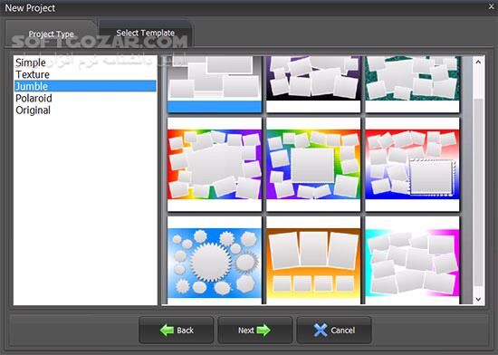
Task: Click the blue X Cancel icon
Action: click(x=321, y=331)
